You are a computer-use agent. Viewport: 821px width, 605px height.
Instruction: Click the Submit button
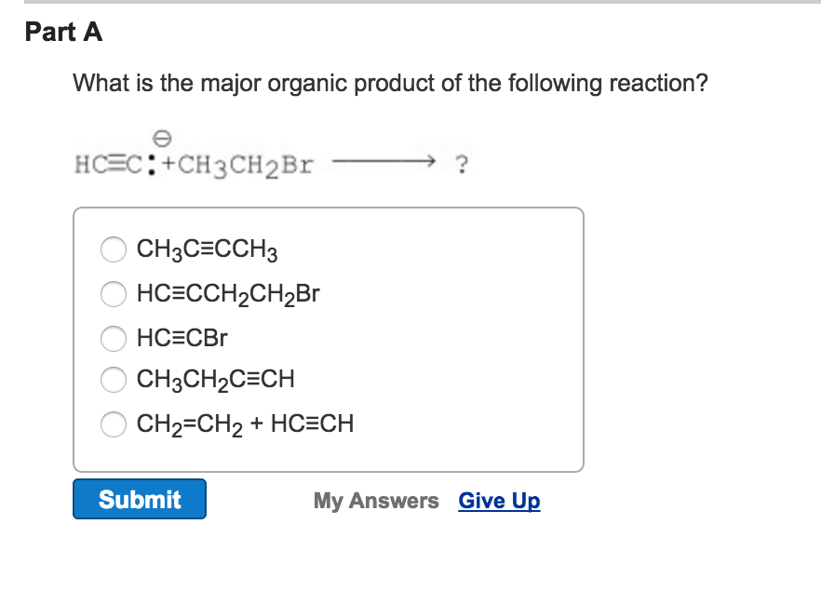139,499
